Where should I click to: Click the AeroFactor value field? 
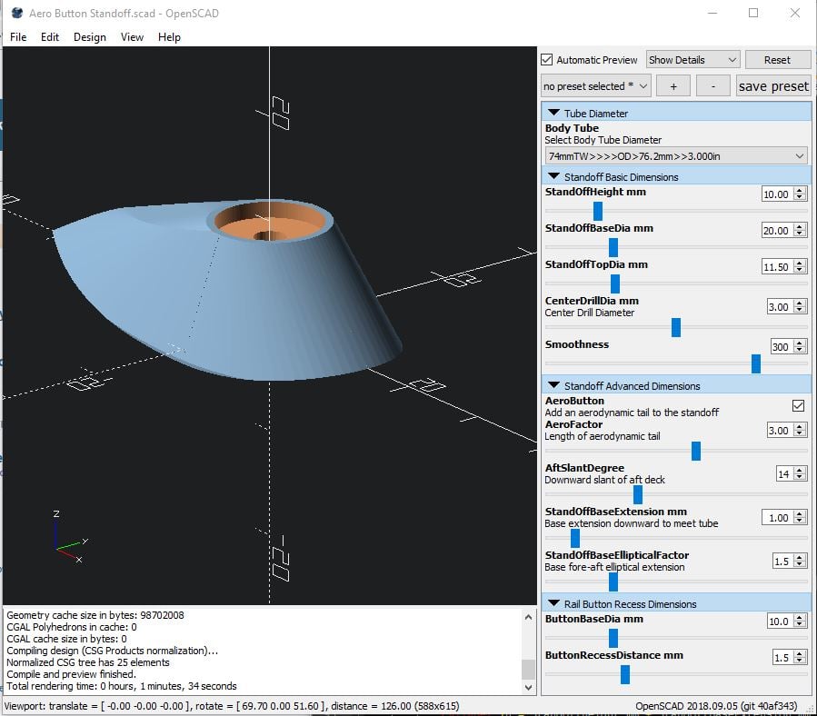click(x=779, y=431)
